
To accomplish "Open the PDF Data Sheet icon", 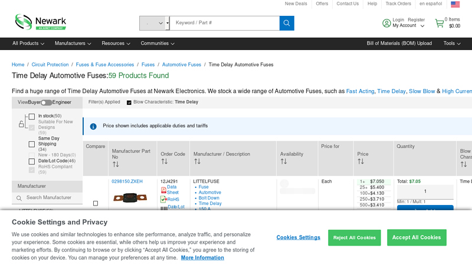I will point(163,190).
